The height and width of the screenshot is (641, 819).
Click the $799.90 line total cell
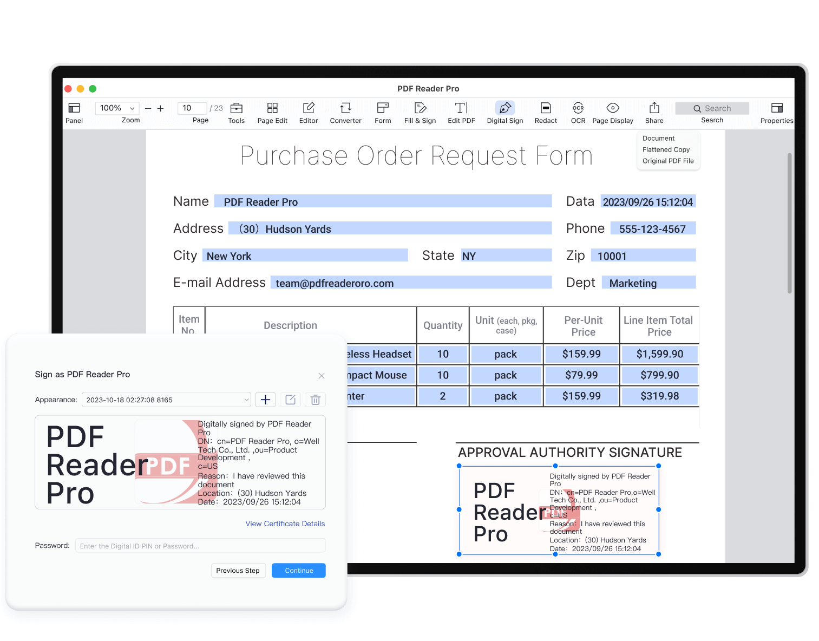pos(659,375)
